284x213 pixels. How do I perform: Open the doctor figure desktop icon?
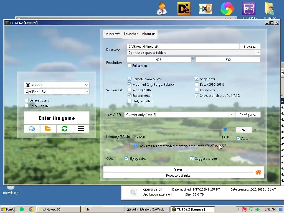click(x=162, y=9)
